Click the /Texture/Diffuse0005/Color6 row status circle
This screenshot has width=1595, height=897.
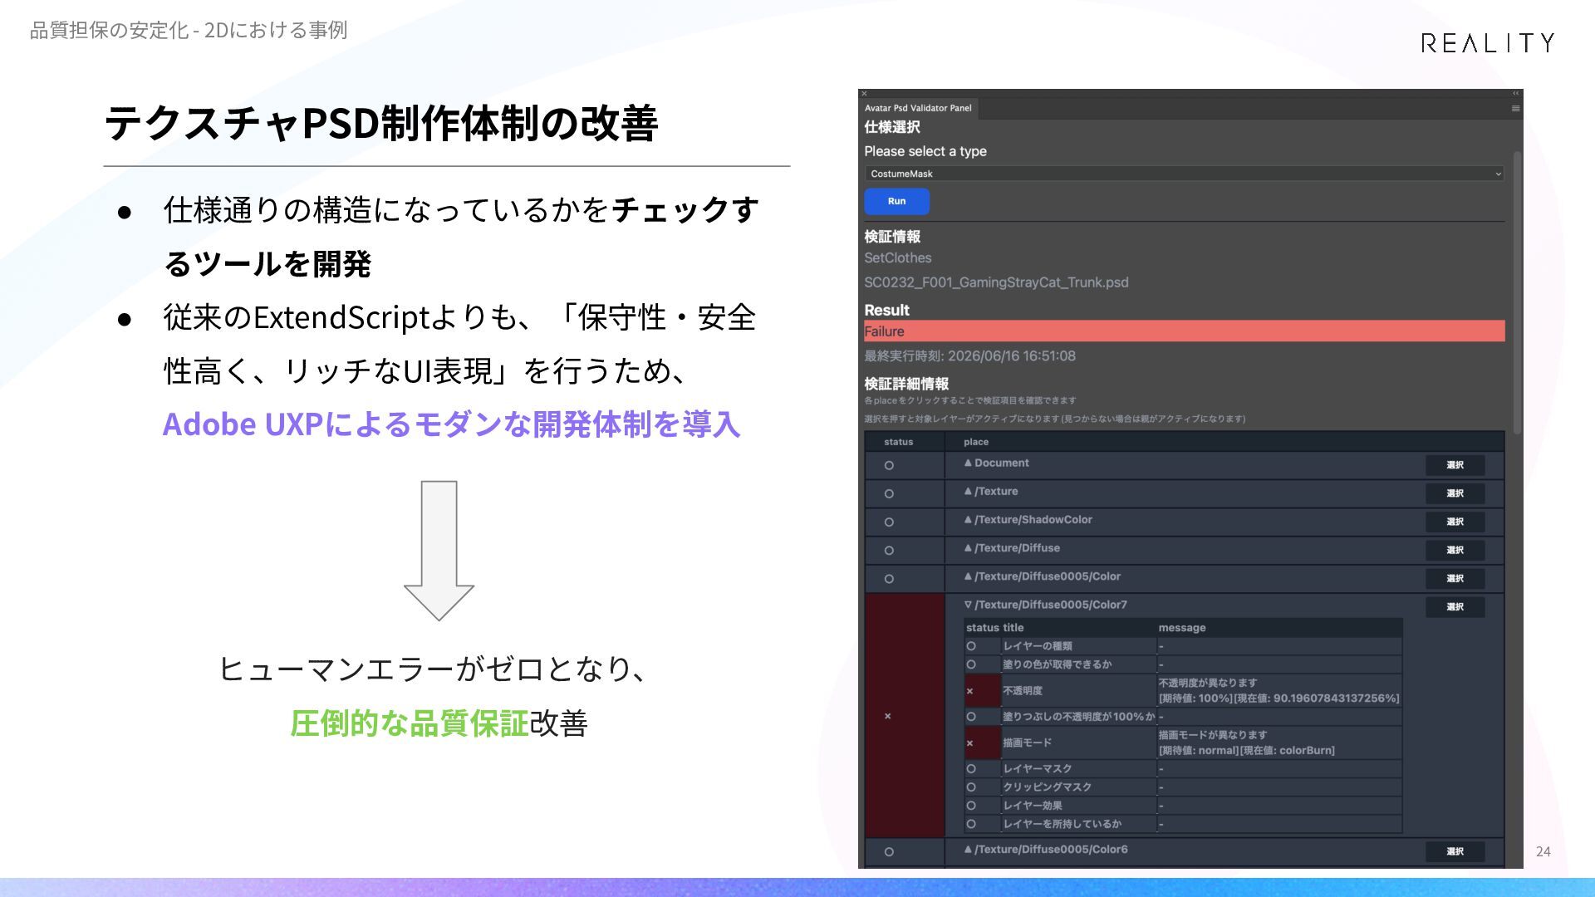[889, 851]
